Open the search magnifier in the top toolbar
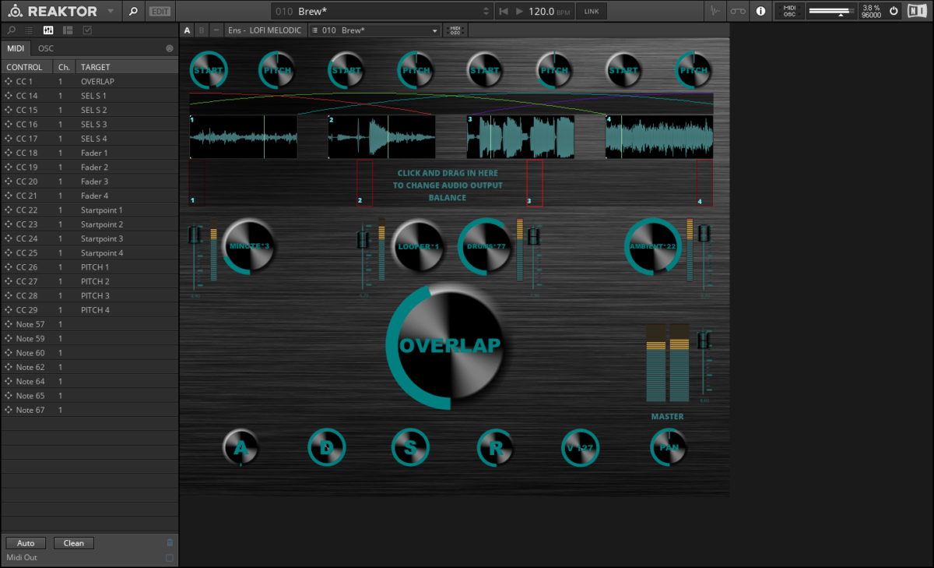Screen dimensions: 934x568 [133, 11]
